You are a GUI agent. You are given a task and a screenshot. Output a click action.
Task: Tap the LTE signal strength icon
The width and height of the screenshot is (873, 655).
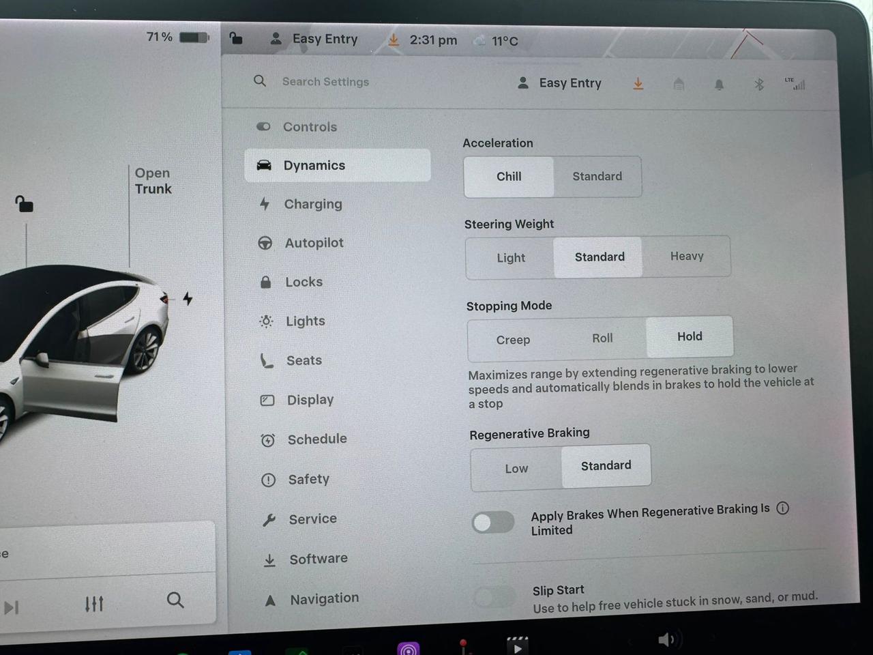pos(795,84)
